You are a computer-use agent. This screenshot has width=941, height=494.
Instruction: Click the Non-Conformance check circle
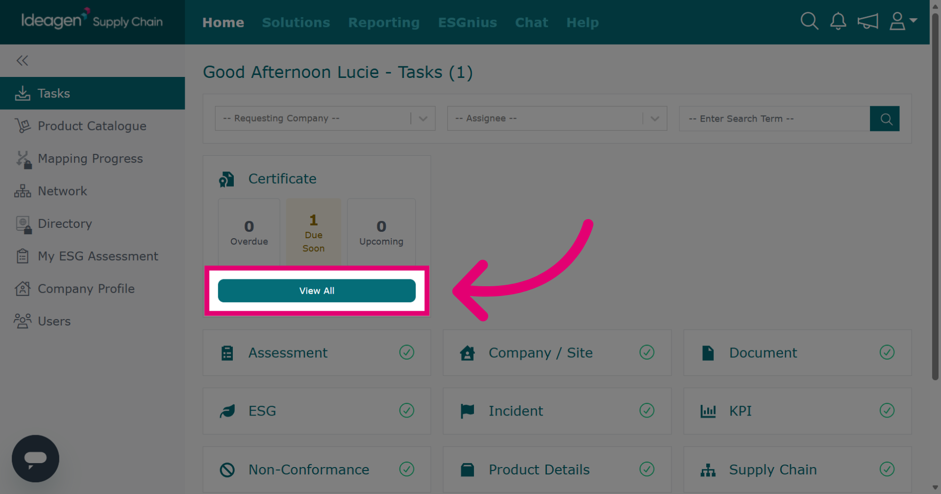(407, 469)
